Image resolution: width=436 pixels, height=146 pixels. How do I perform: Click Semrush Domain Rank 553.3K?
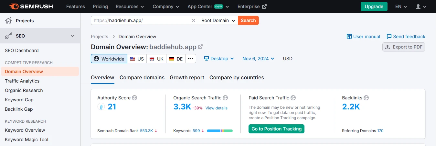point(146,131)
